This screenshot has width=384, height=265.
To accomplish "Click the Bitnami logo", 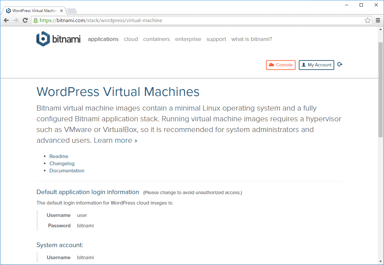I will (58, 39).
